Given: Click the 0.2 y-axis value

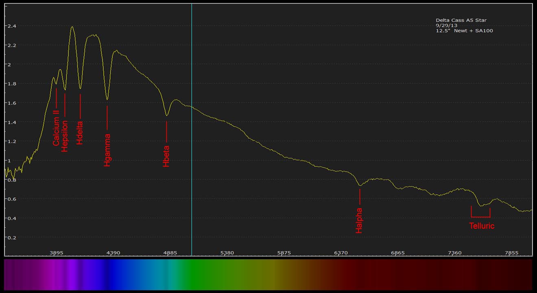Looking at the screenshot, I should click(x=11, y=237).
